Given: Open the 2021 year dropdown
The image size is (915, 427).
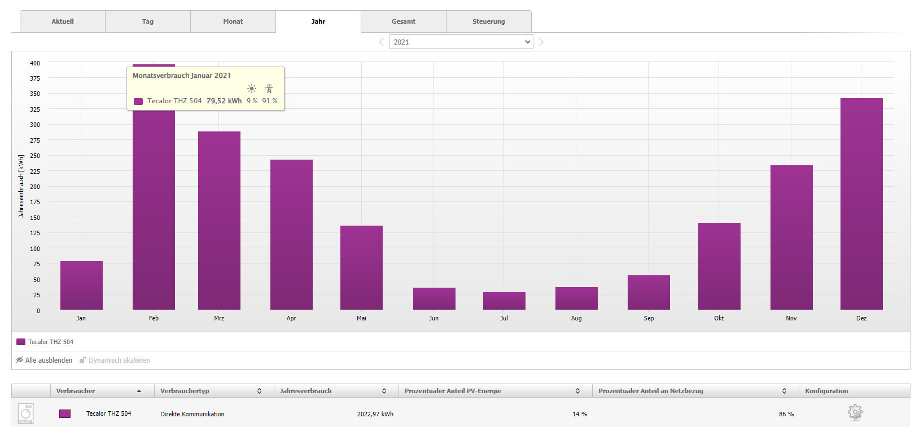Looking at the screenshot, I should pos(461,42).
